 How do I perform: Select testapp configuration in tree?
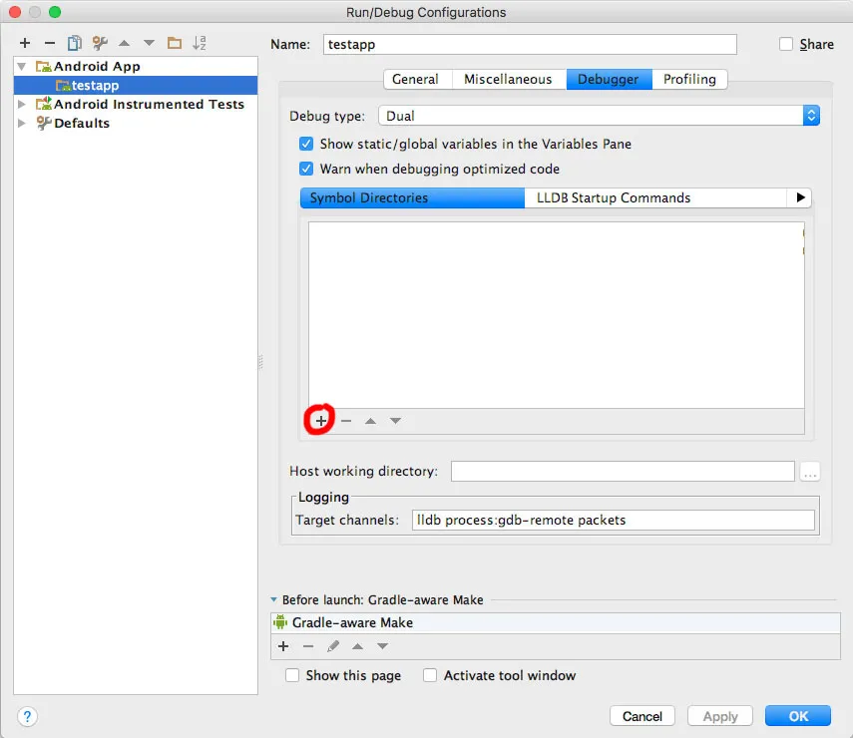(136, 85)
